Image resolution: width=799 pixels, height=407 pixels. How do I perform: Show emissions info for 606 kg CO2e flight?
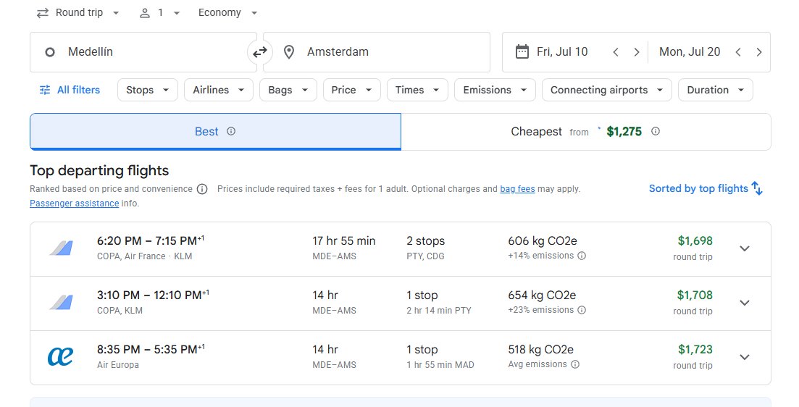pyautogui.click(x=582, y=256)
